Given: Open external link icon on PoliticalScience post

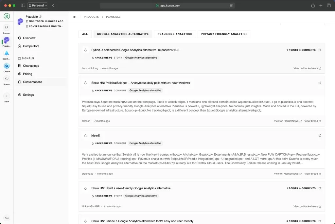Looking at the screenshot, I should click(x=320, y=83).
